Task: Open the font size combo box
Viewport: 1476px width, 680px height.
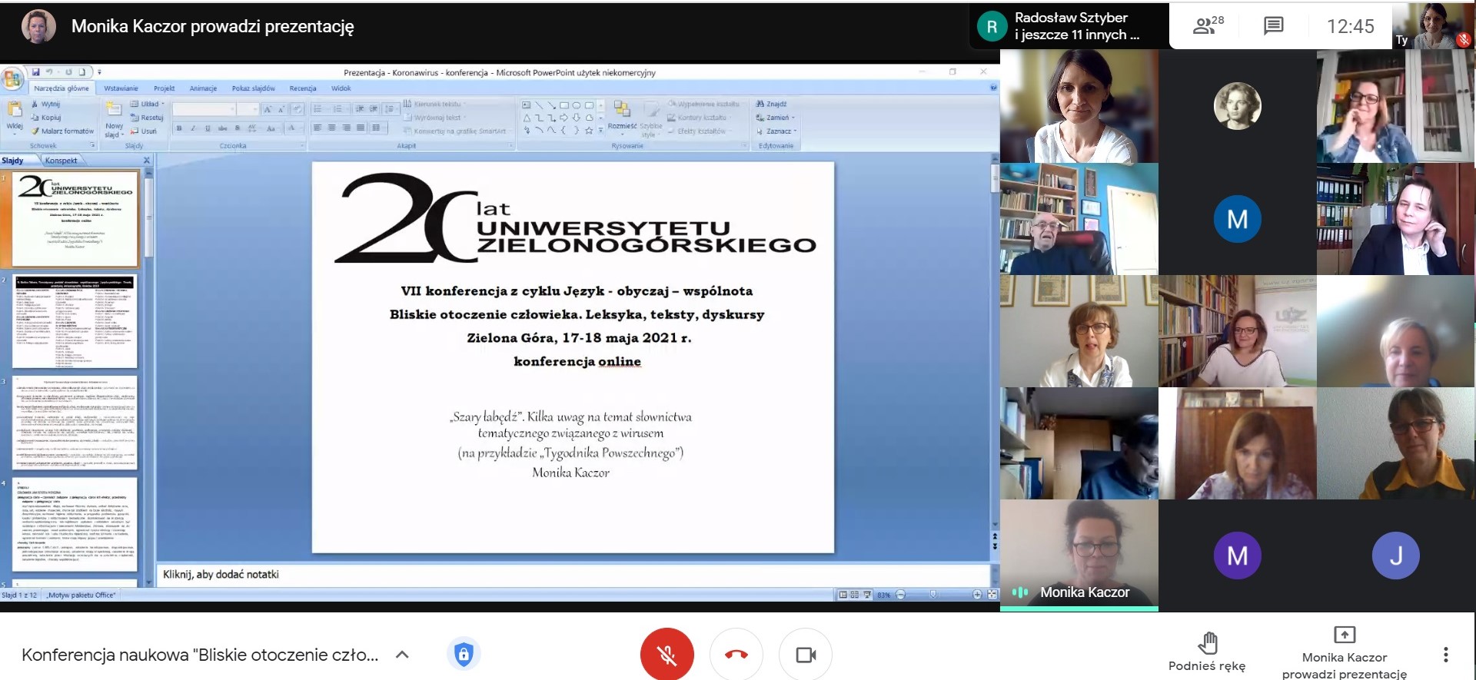Action: coord(248,109)
